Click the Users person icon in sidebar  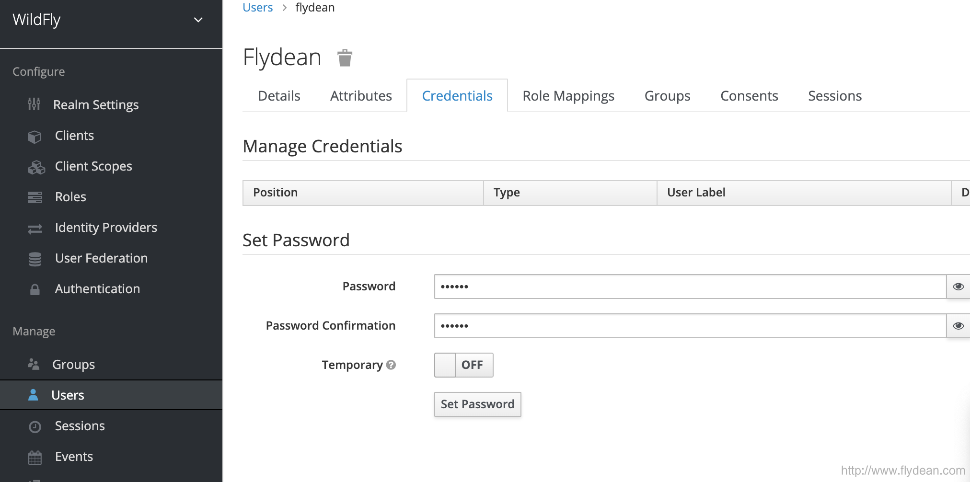(33, 395)
